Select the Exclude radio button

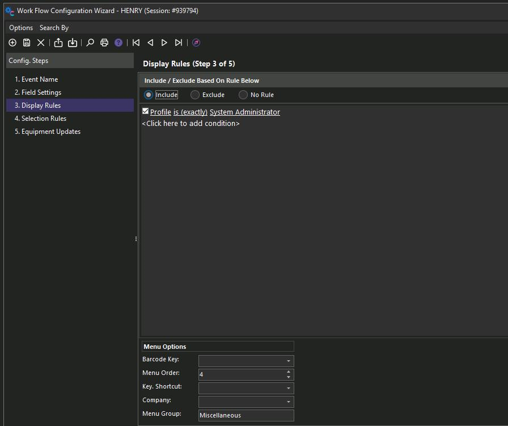195,95
